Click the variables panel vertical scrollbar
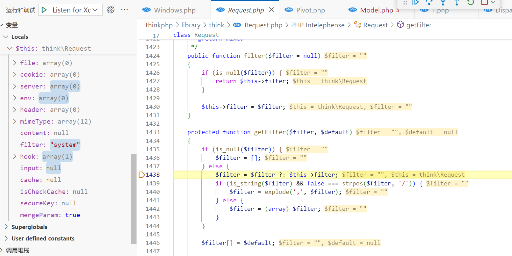Viewport: 512px width, 256px height. click(x=134, y=199)
